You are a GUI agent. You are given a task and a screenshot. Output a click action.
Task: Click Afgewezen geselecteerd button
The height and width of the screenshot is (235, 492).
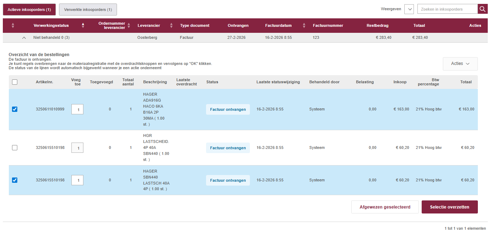385,207
